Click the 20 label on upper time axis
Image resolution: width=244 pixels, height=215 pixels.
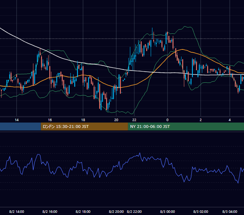[116, 120]
